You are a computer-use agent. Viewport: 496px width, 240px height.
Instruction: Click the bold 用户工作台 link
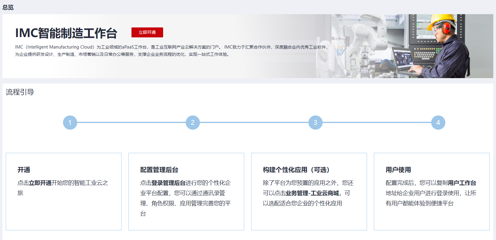[x=462, y=183]
